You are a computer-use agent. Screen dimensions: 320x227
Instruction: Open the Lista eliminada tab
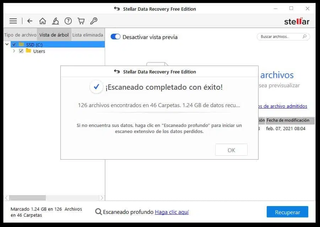coord(88,35)
